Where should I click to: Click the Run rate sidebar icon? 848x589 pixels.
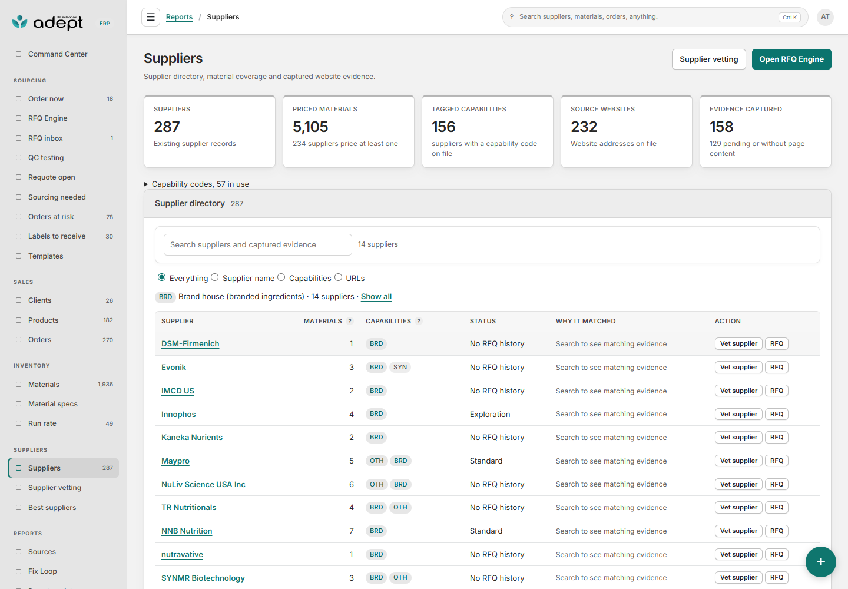point(18,423)
